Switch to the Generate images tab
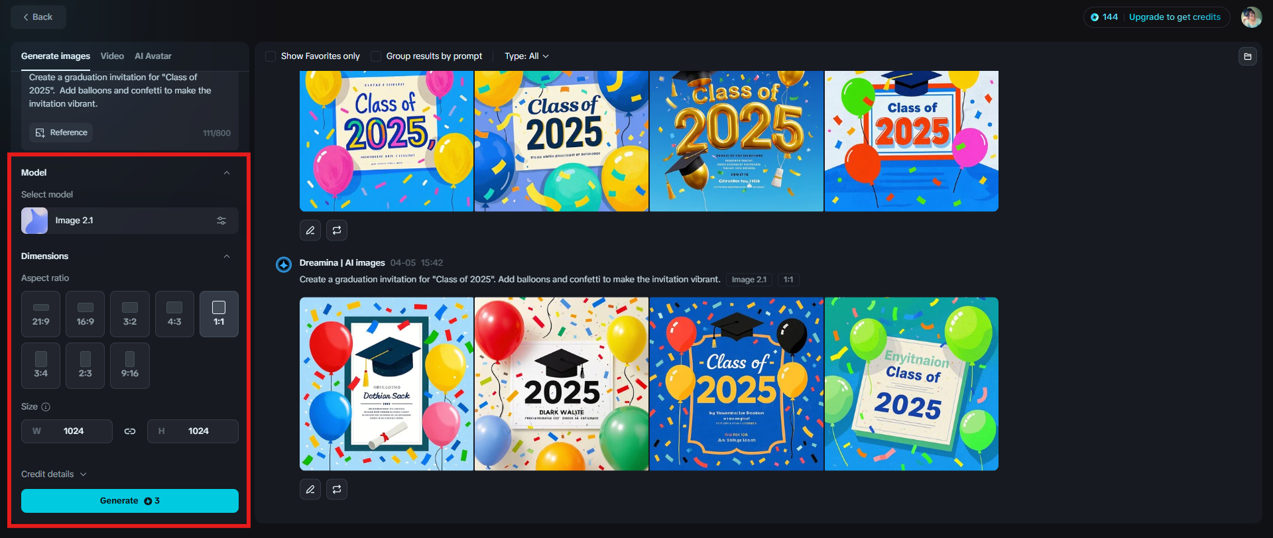This screenshot has height=538, width=1273. point(56,56)
